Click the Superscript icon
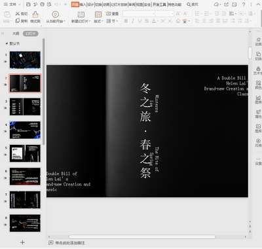Viewport: 262px width, 249px height. [163, 21]
